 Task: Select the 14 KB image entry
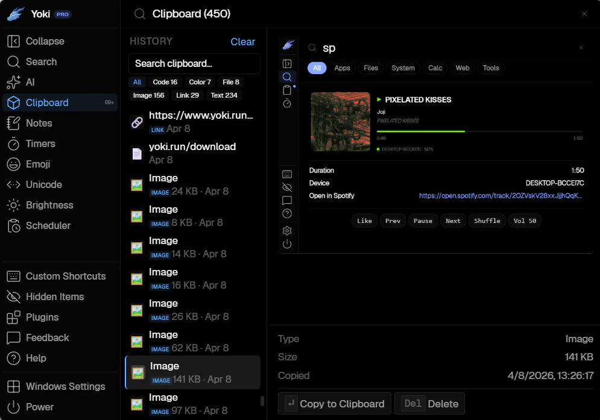click(x=193, y=248)
